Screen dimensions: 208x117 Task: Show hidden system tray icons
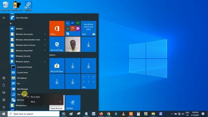(x=172, y=114)
